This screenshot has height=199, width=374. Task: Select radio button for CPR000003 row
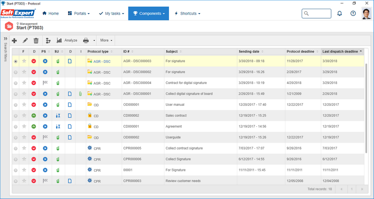pyautogui.click(x=16, y=181)
